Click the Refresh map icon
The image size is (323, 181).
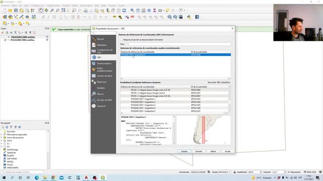point(124,10)
